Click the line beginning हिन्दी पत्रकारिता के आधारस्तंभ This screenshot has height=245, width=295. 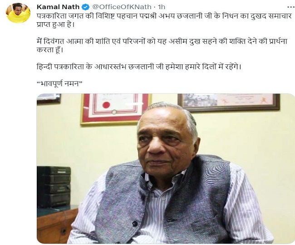[x=139, y=67]
